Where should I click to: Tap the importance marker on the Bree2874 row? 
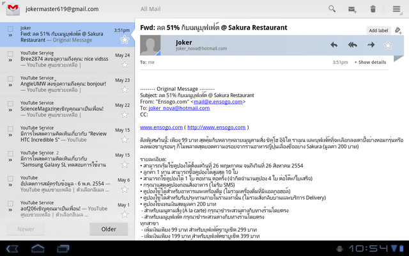click(x=10, y=60)
